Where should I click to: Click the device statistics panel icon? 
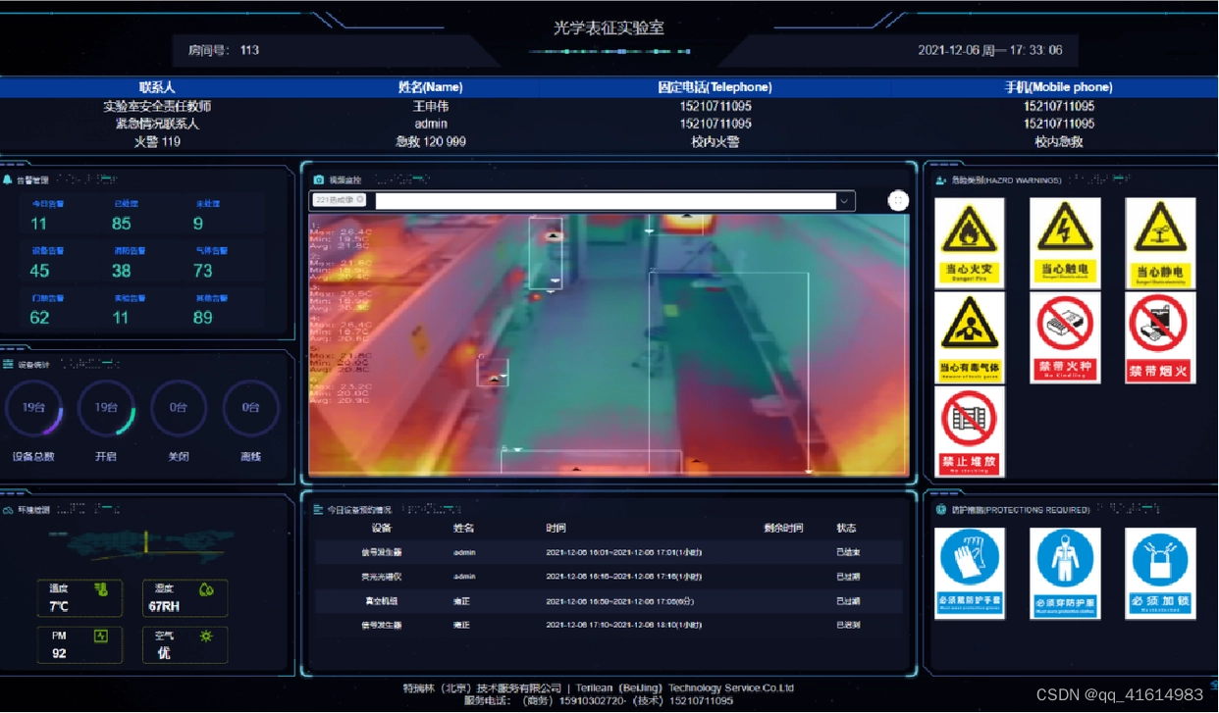[8, 364]
